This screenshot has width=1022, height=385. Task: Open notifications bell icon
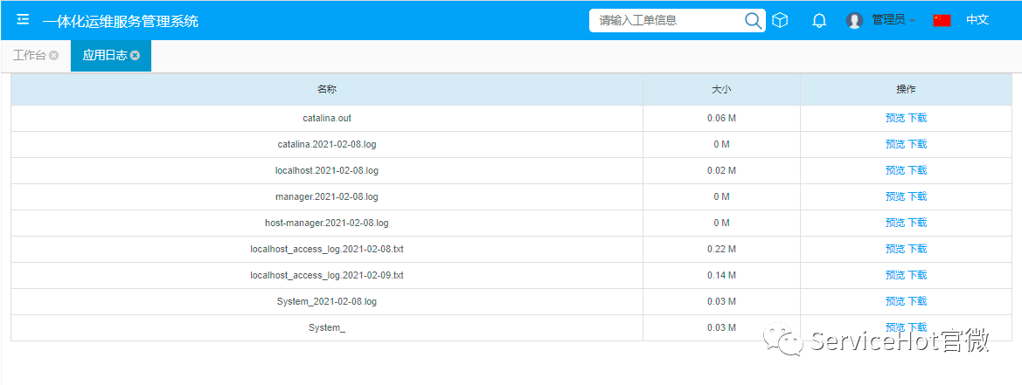(819, 20)
